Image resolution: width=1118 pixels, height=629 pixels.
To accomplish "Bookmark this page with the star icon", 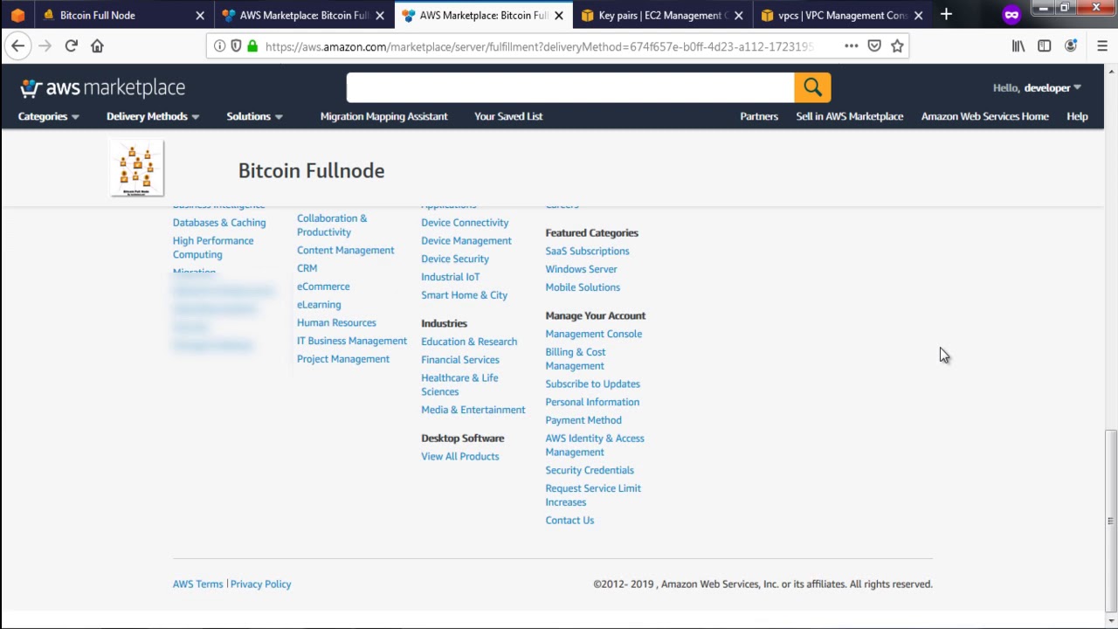I will (897, 46).
